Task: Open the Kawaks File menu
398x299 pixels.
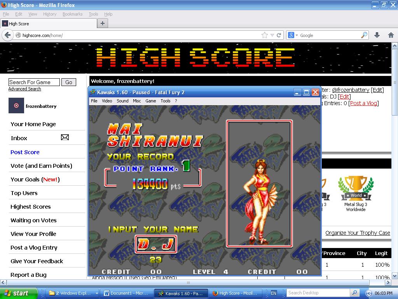Action: click(94, 101)
